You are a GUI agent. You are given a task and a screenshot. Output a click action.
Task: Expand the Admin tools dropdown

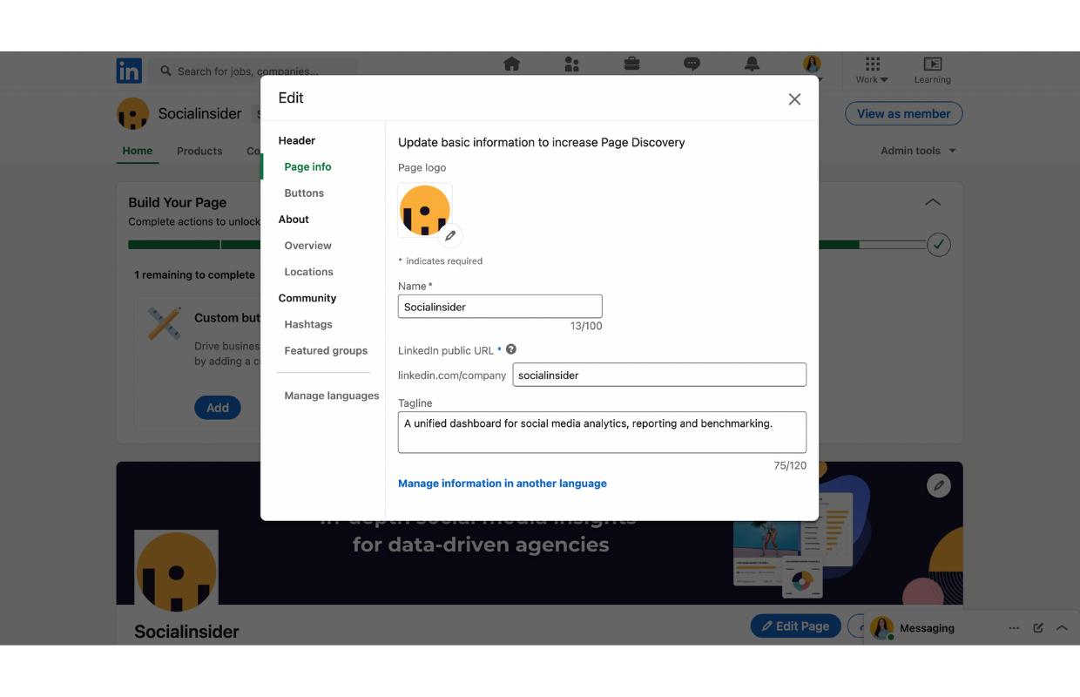[918, 151]
